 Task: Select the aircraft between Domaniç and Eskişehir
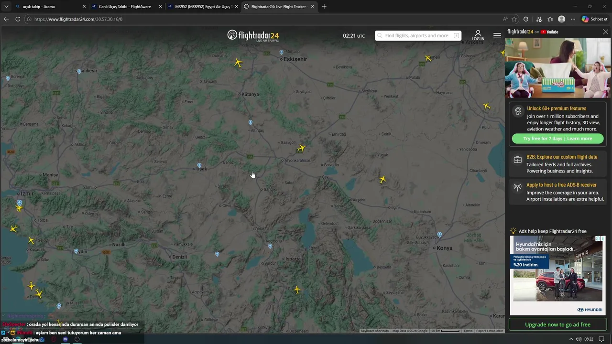coord(238,63)
